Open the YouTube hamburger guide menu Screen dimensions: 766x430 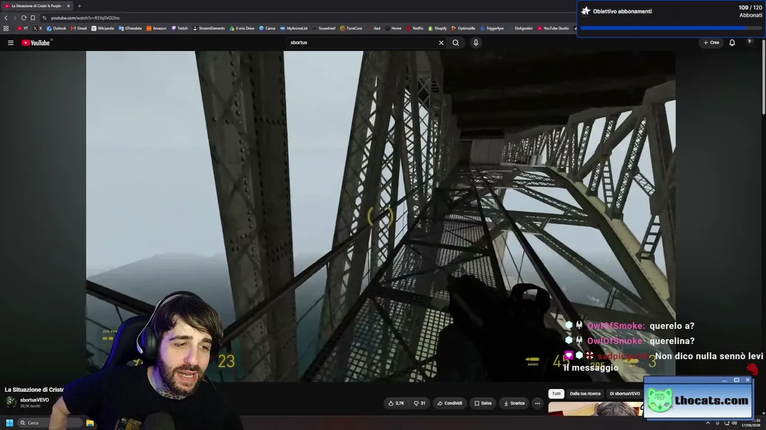(10, 42)
